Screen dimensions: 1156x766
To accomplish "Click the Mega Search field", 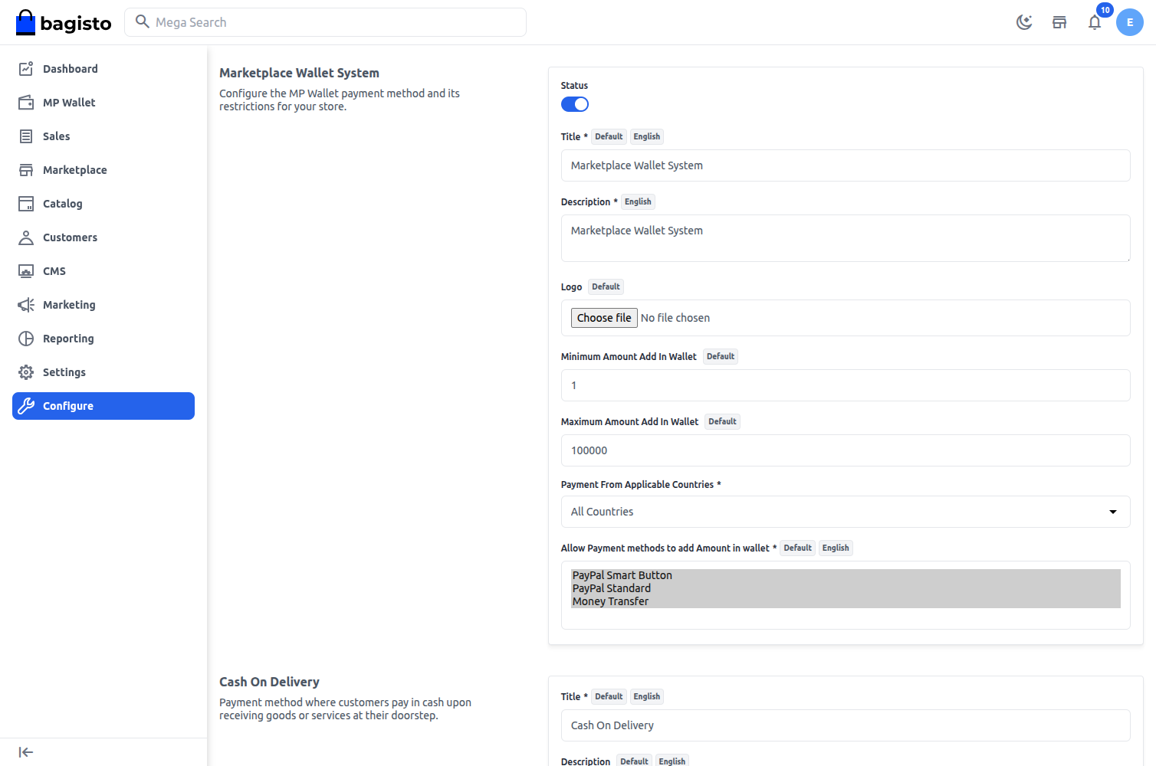I will [325, 22].
